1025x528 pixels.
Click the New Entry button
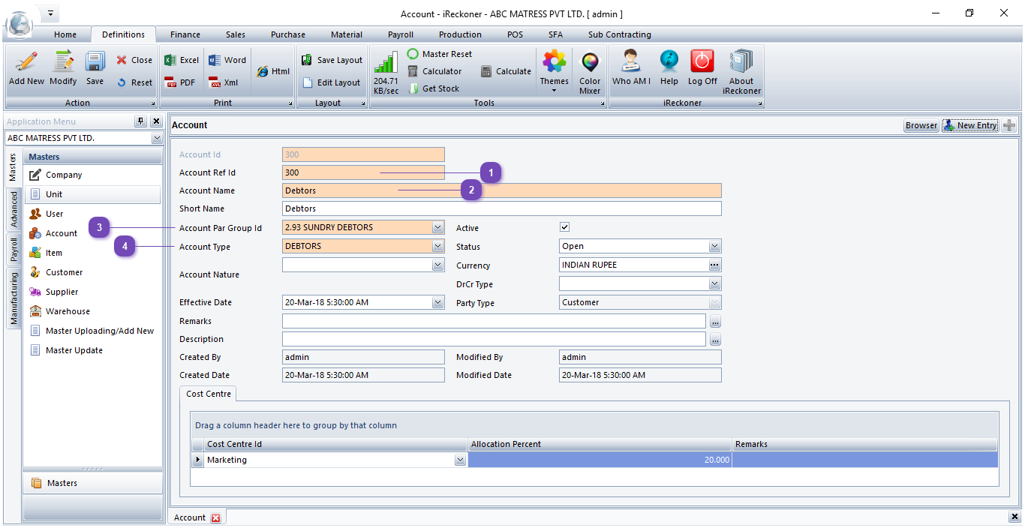pyautogui.click(x=970, y=126)
